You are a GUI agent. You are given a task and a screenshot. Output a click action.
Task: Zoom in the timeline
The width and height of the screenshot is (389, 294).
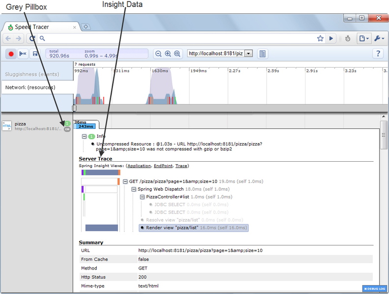[x=168, y=54]
